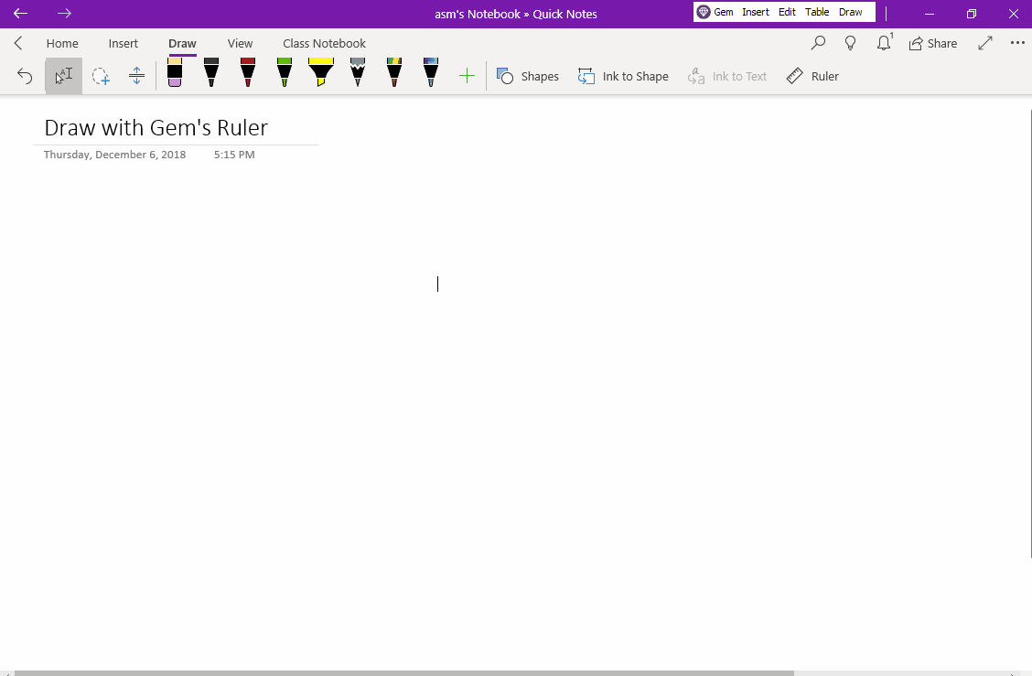Open notifications bell
The image size is (1032, 676).
coord(884,43)
